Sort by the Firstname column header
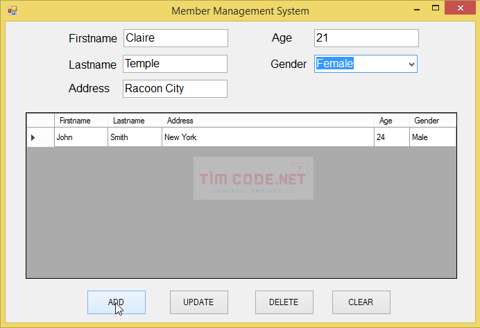The image size is (480, 328). 81,121
